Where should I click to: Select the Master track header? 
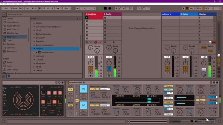coord(207,14)
